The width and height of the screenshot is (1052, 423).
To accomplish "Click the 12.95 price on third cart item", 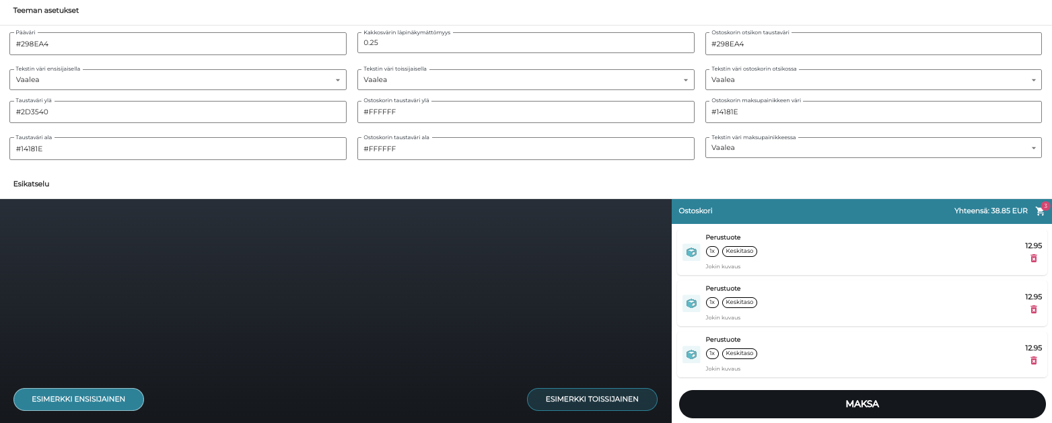I will click(x=1033, y=348).
